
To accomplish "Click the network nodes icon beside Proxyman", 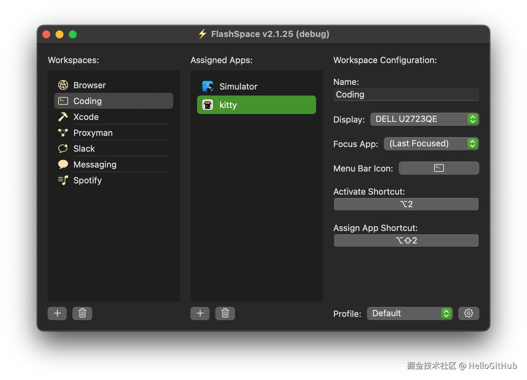I will (63, 133).
